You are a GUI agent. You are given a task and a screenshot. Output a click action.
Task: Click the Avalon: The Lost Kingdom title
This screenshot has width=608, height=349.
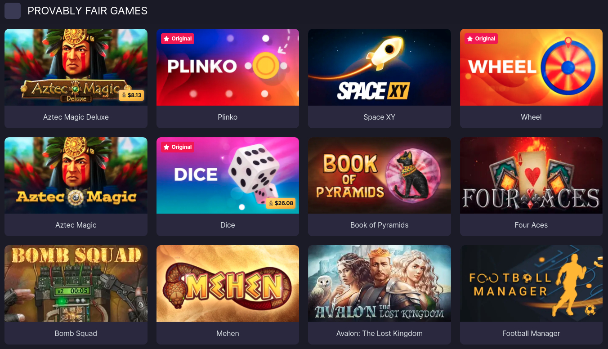pyautogui.click(x=380, y=333)
